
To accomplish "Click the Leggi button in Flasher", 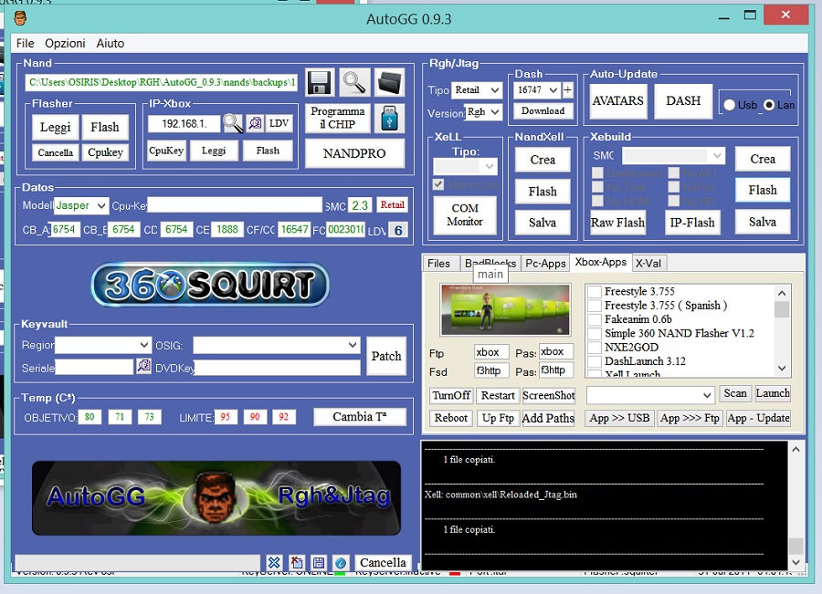I will point(55,128).
